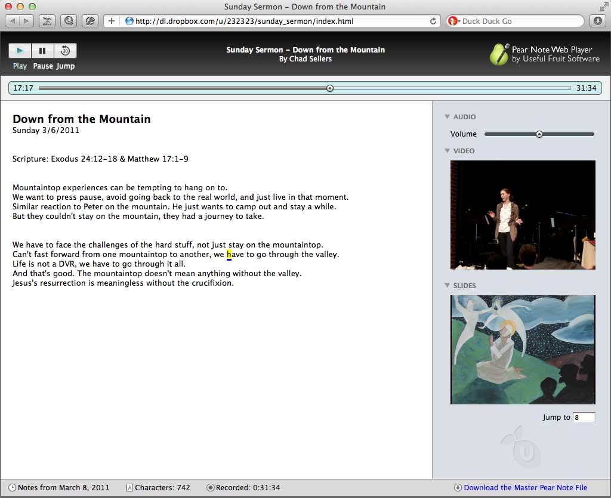The width and height of the screenshot is (611, 498).
Task: Click the Pear Note pear logo
Action: pos(499,54)
